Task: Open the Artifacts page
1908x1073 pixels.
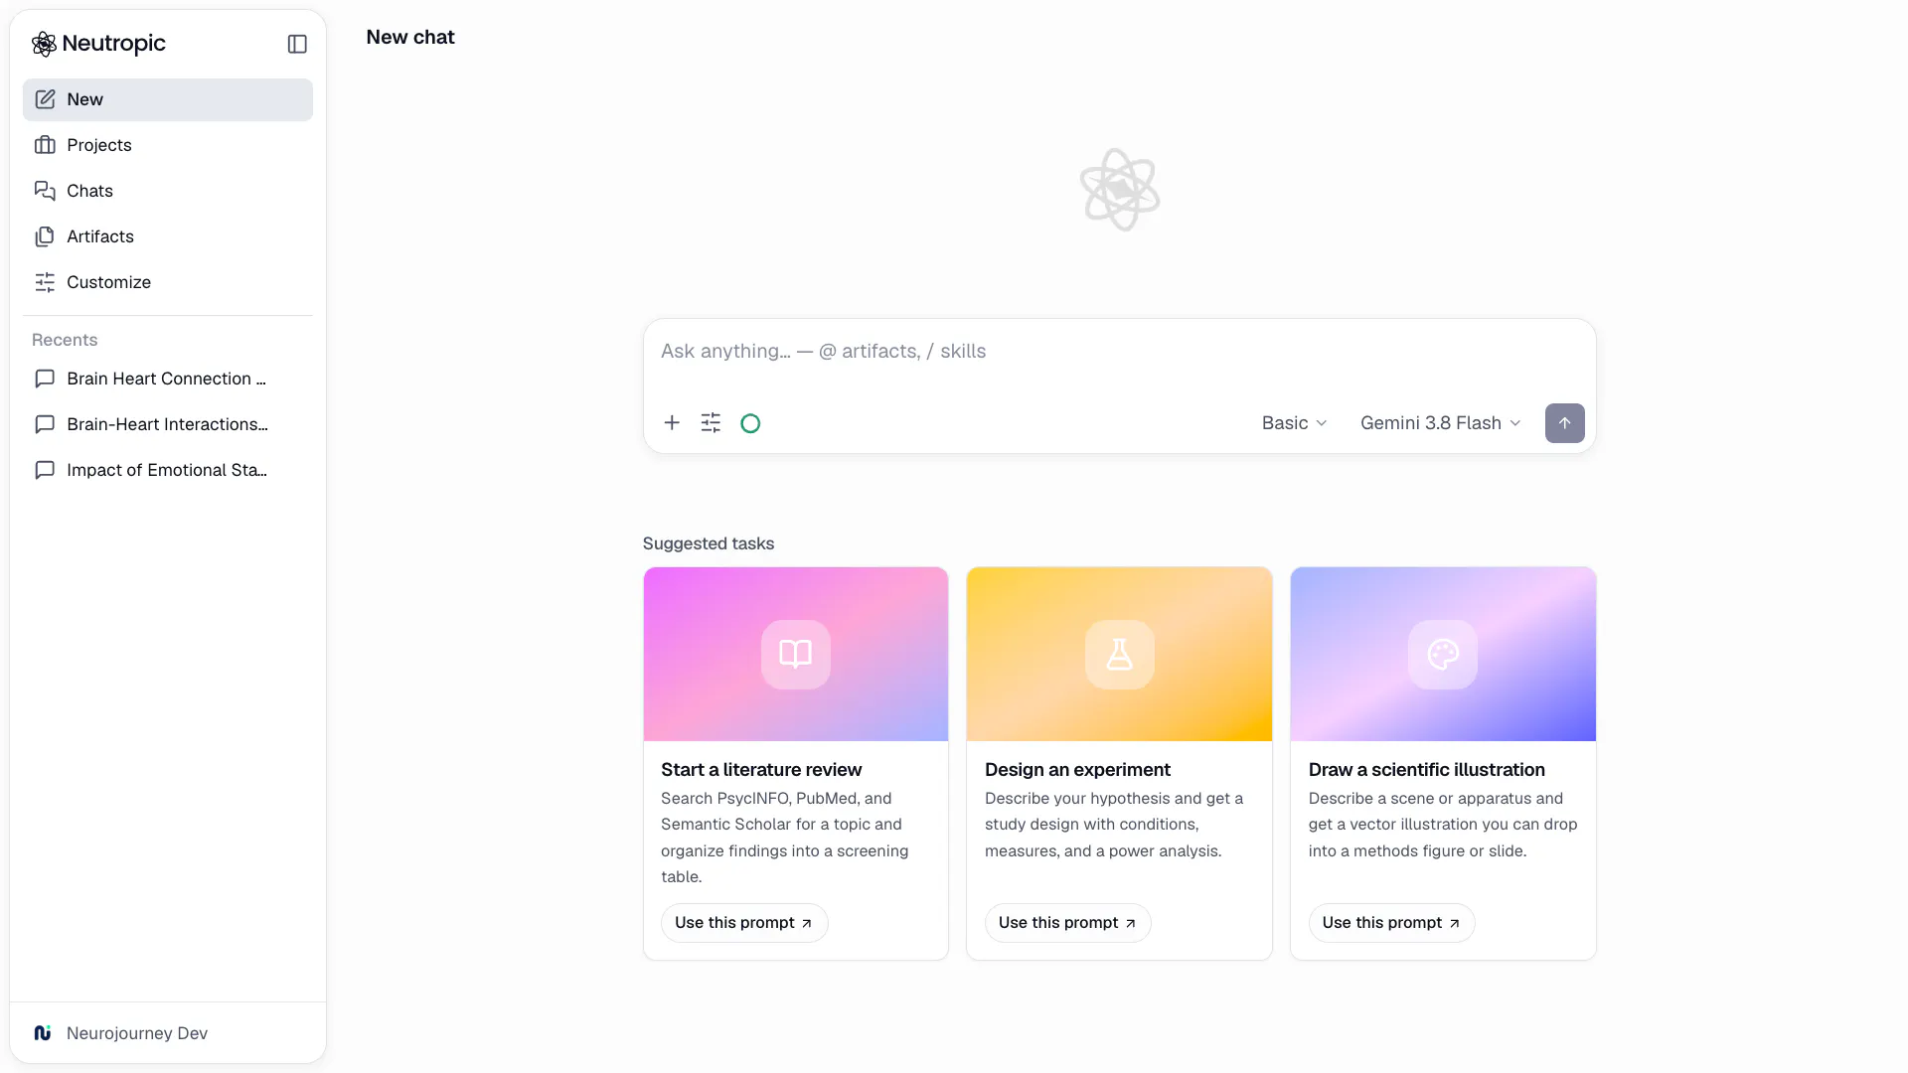Action: [168, 236]
